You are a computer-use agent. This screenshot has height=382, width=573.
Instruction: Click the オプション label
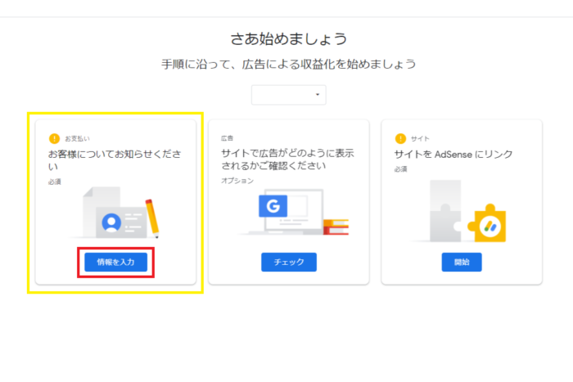(x=237, y=181)
